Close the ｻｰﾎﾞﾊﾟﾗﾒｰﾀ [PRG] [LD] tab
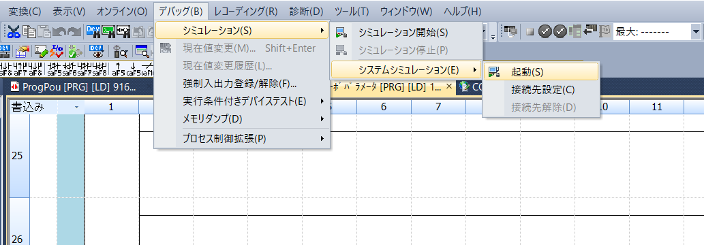Viewport: 704px width, 245px height. (x=448, y=87)
